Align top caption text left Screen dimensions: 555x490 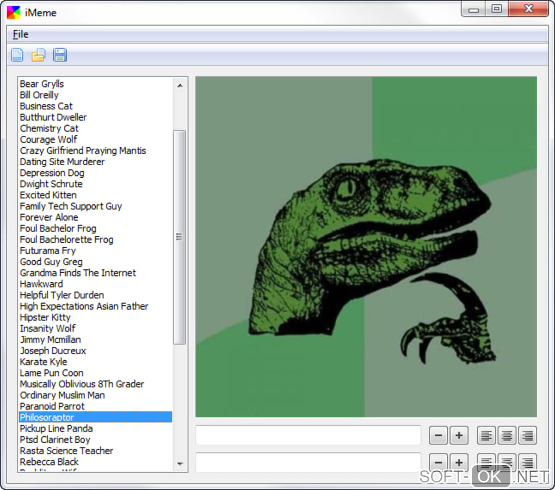pyautogui.click(x=486, y=435)
